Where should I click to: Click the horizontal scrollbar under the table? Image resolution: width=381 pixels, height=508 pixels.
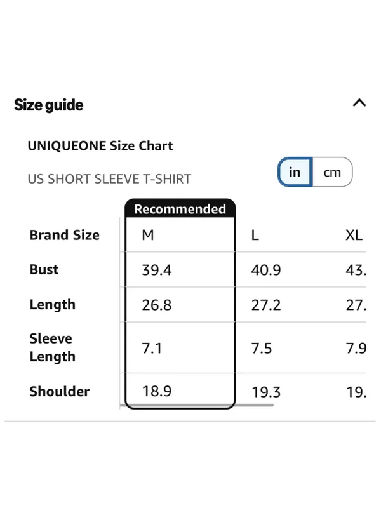(197, 405)
